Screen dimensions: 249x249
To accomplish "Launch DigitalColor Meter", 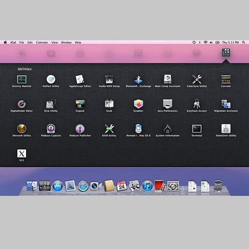I will coord(22,104).
